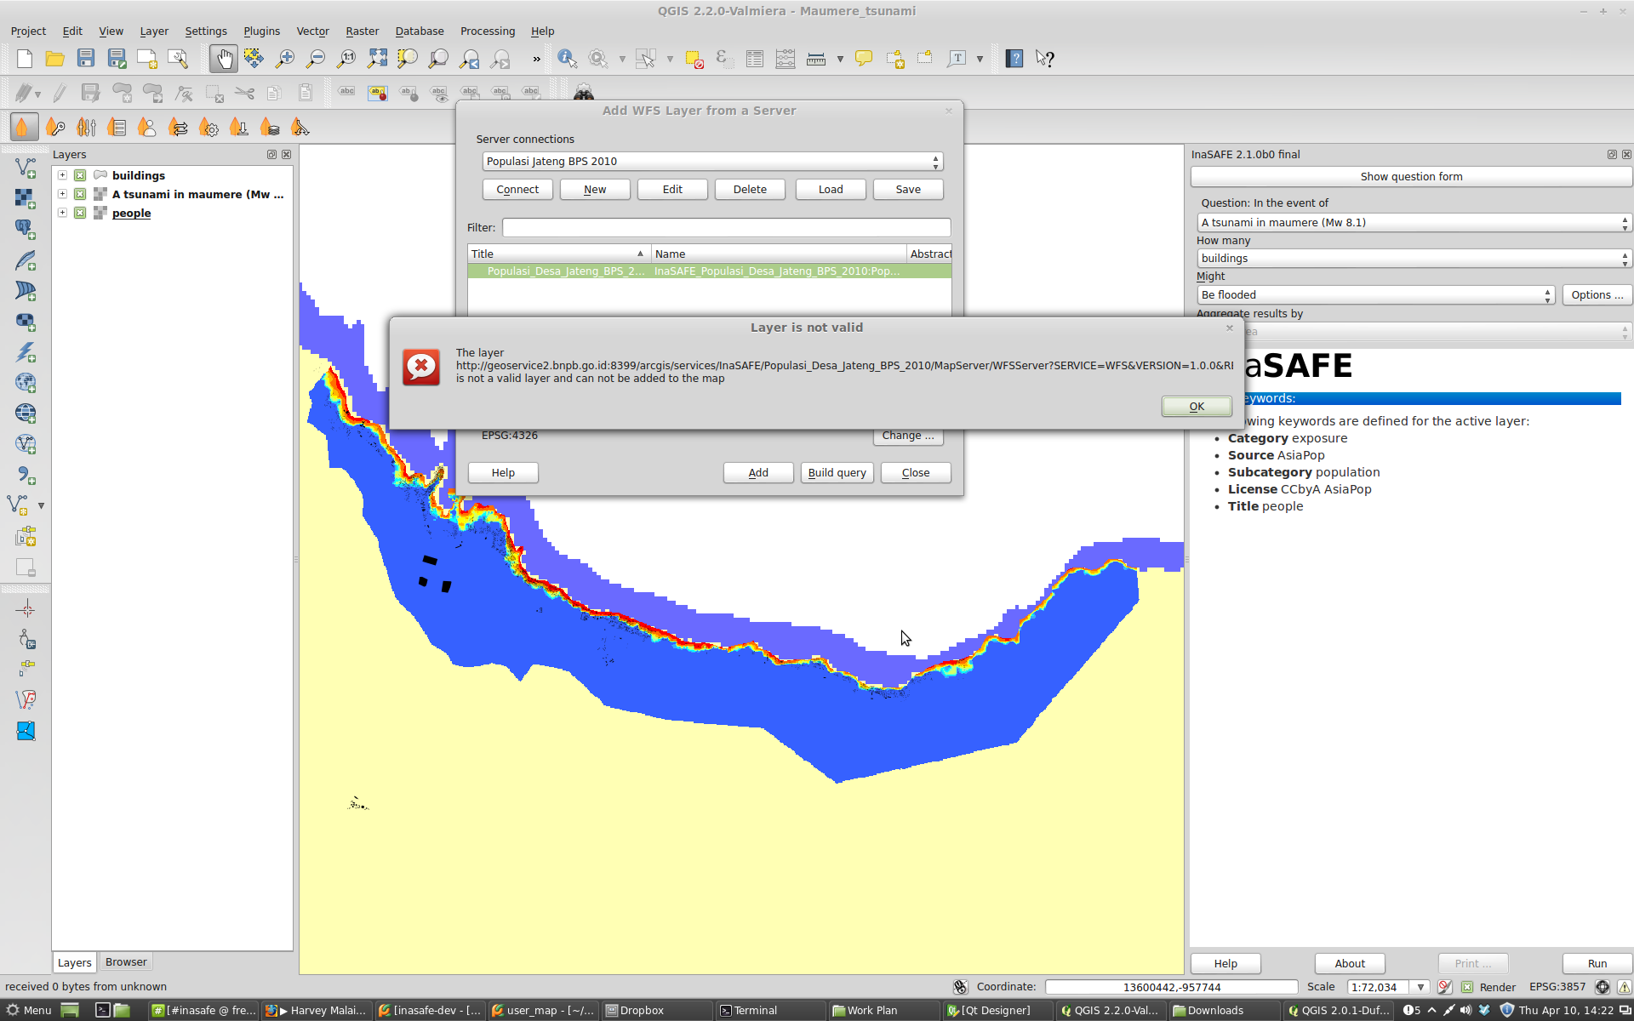Click the Add PostGIS Layer elephant icon
1634x1021 pixels.
click(26, 229)
